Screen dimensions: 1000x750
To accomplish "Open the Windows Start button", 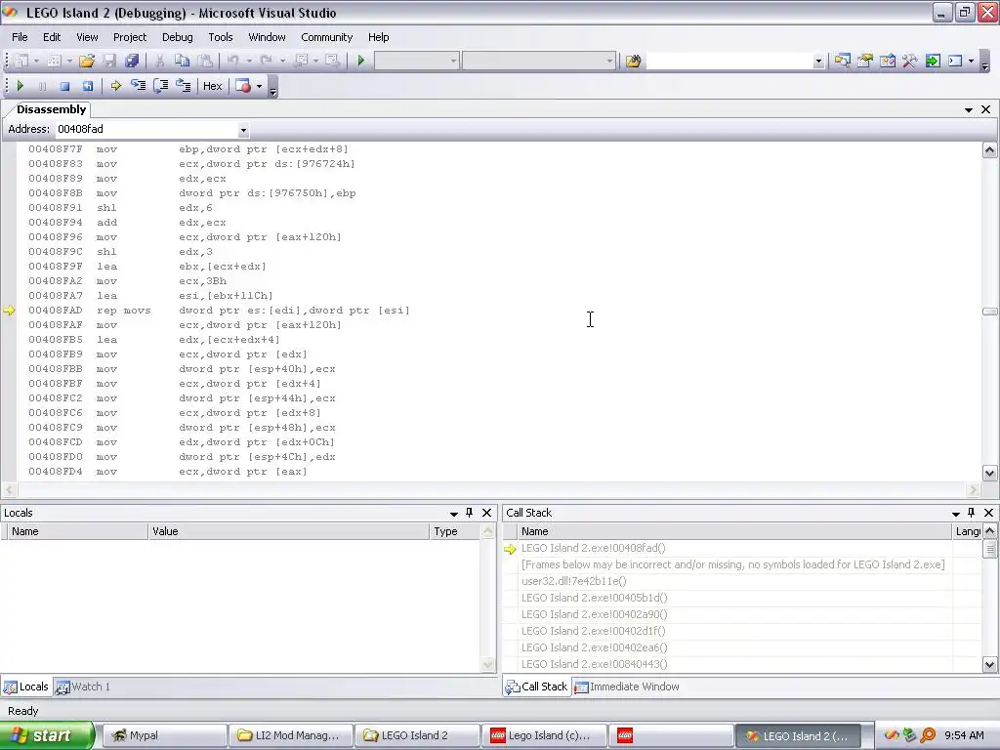I will (x=47, y=735).
